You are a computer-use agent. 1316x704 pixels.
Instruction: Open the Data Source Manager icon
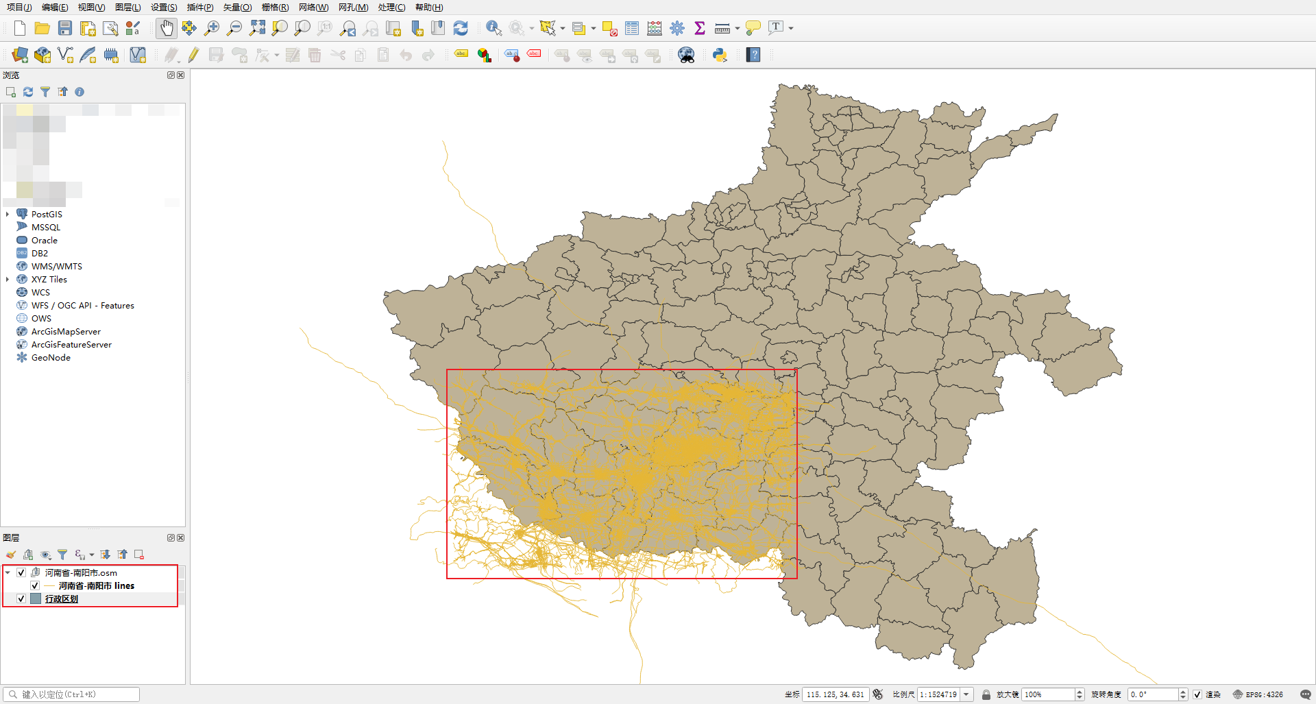[20, 55]
